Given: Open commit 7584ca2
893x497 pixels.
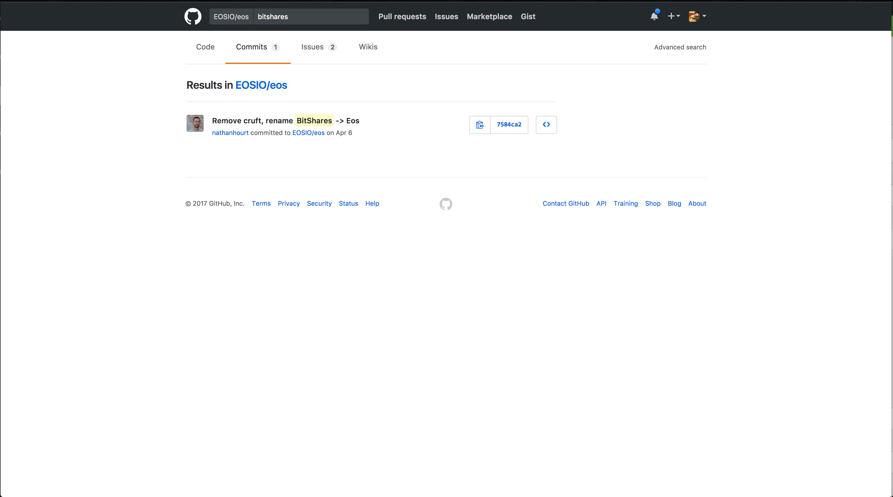Looking at the screenshot, I should coord(509,125).
